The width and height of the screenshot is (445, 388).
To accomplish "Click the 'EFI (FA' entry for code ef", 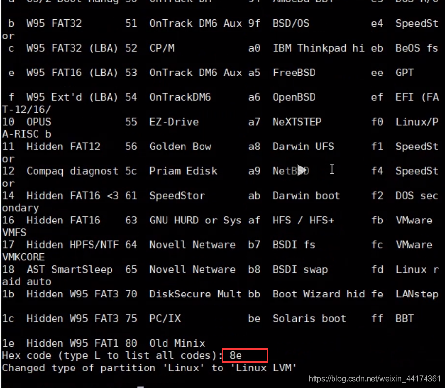I will (417, 97).
